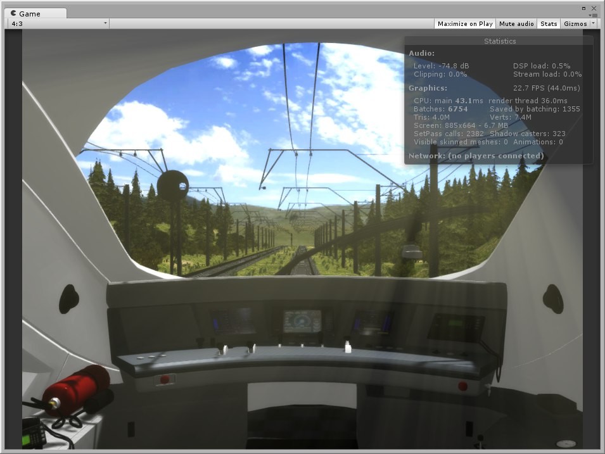The height and width of the screenshot is (454, 605).
Task: Click the Gizmos button
Action: [x=575, y=23]
